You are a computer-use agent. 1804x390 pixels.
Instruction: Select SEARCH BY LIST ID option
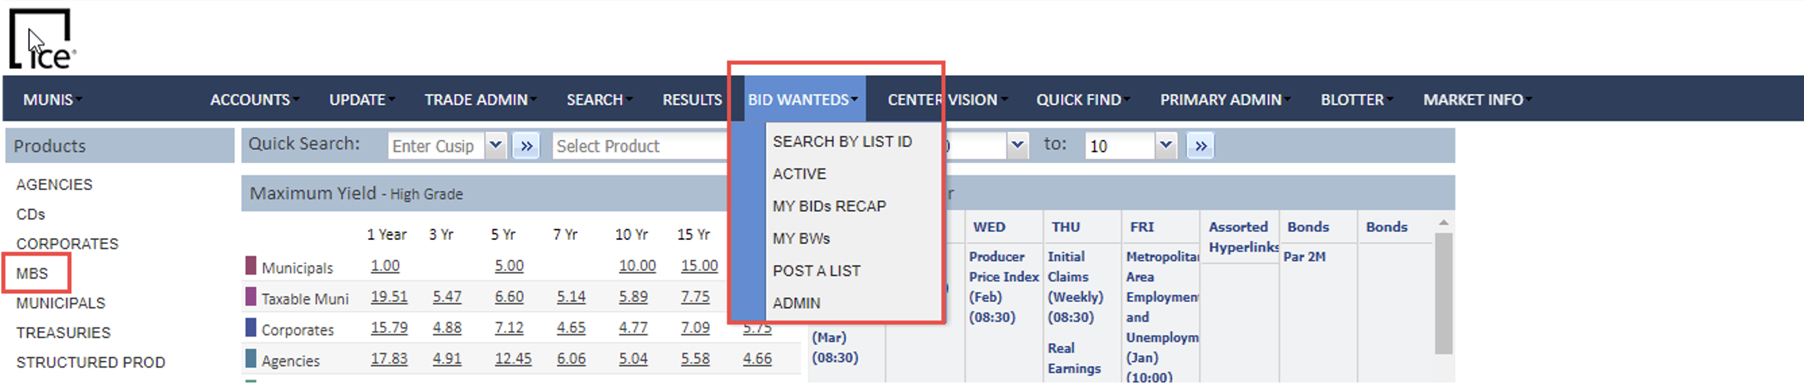(x=842, y=142)
